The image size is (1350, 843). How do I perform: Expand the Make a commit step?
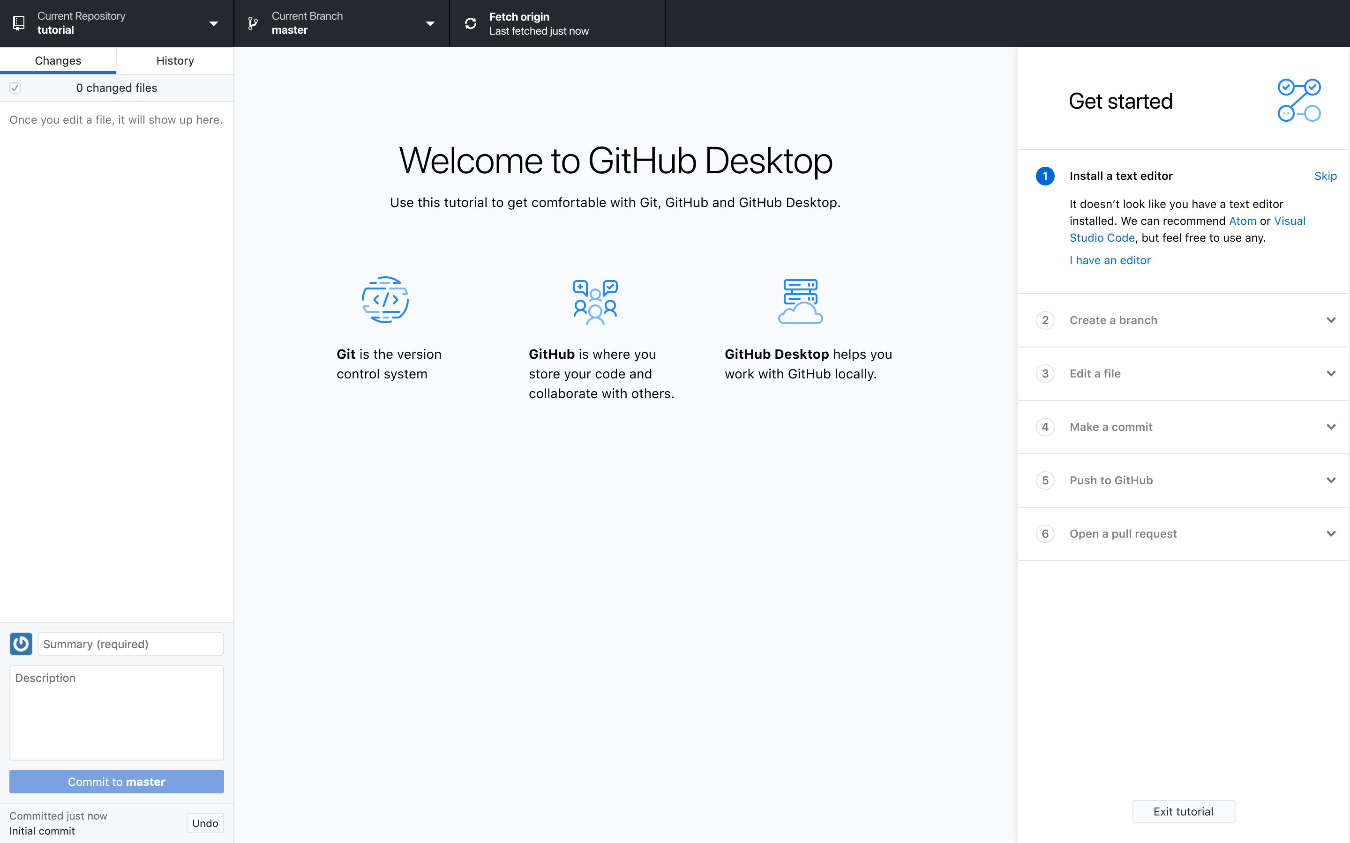pyautogui.click(x=1183, y=427)
